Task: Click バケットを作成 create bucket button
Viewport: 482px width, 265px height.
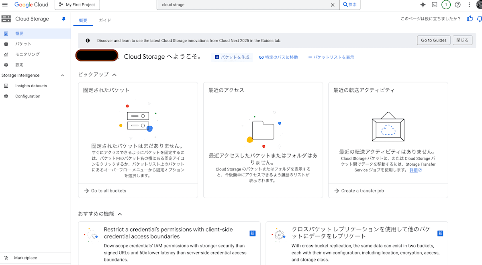Action: tap(232, 57)
